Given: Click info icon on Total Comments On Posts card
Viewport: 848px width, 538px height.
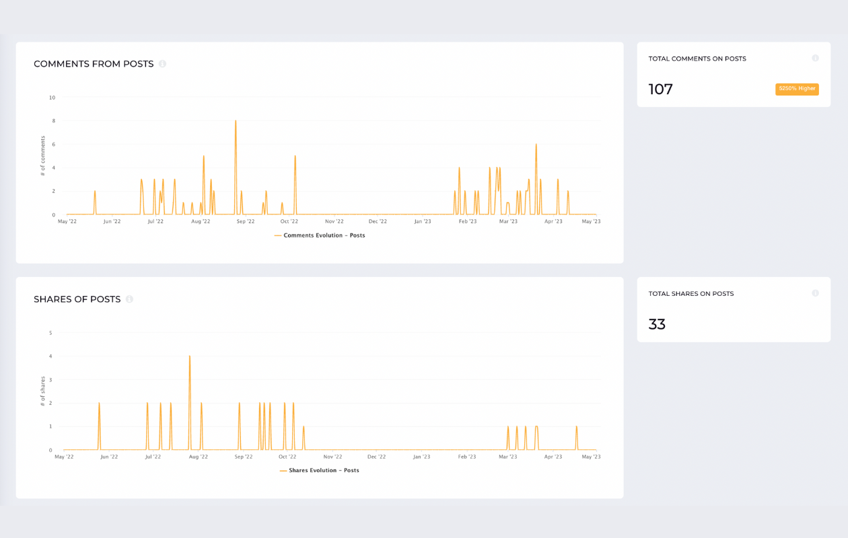Looking at the screenshot, I should 815,59.
